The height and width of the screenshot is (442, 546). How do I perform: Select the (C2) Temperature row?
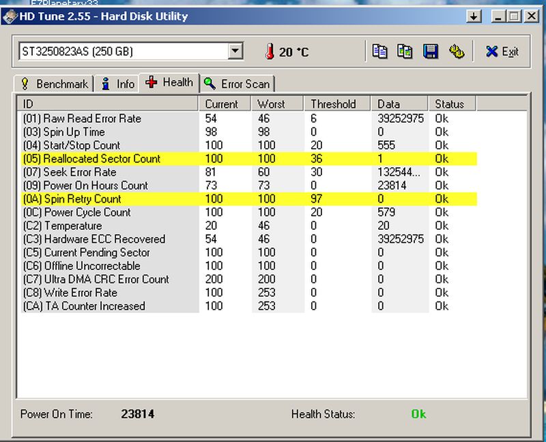(249, 226)
